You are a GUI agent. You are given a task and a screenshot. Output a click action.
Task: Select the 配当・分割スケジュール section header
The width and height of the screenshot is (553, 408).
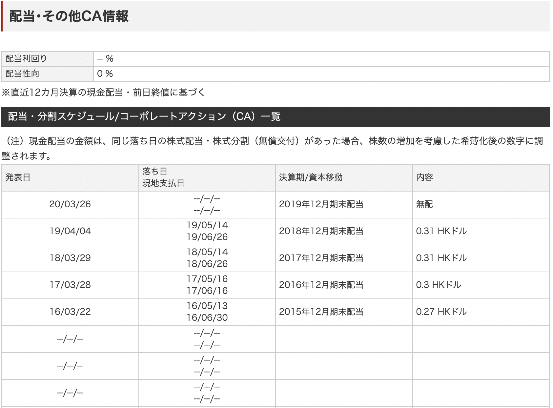pyautogui.click(x=276, y=117)
